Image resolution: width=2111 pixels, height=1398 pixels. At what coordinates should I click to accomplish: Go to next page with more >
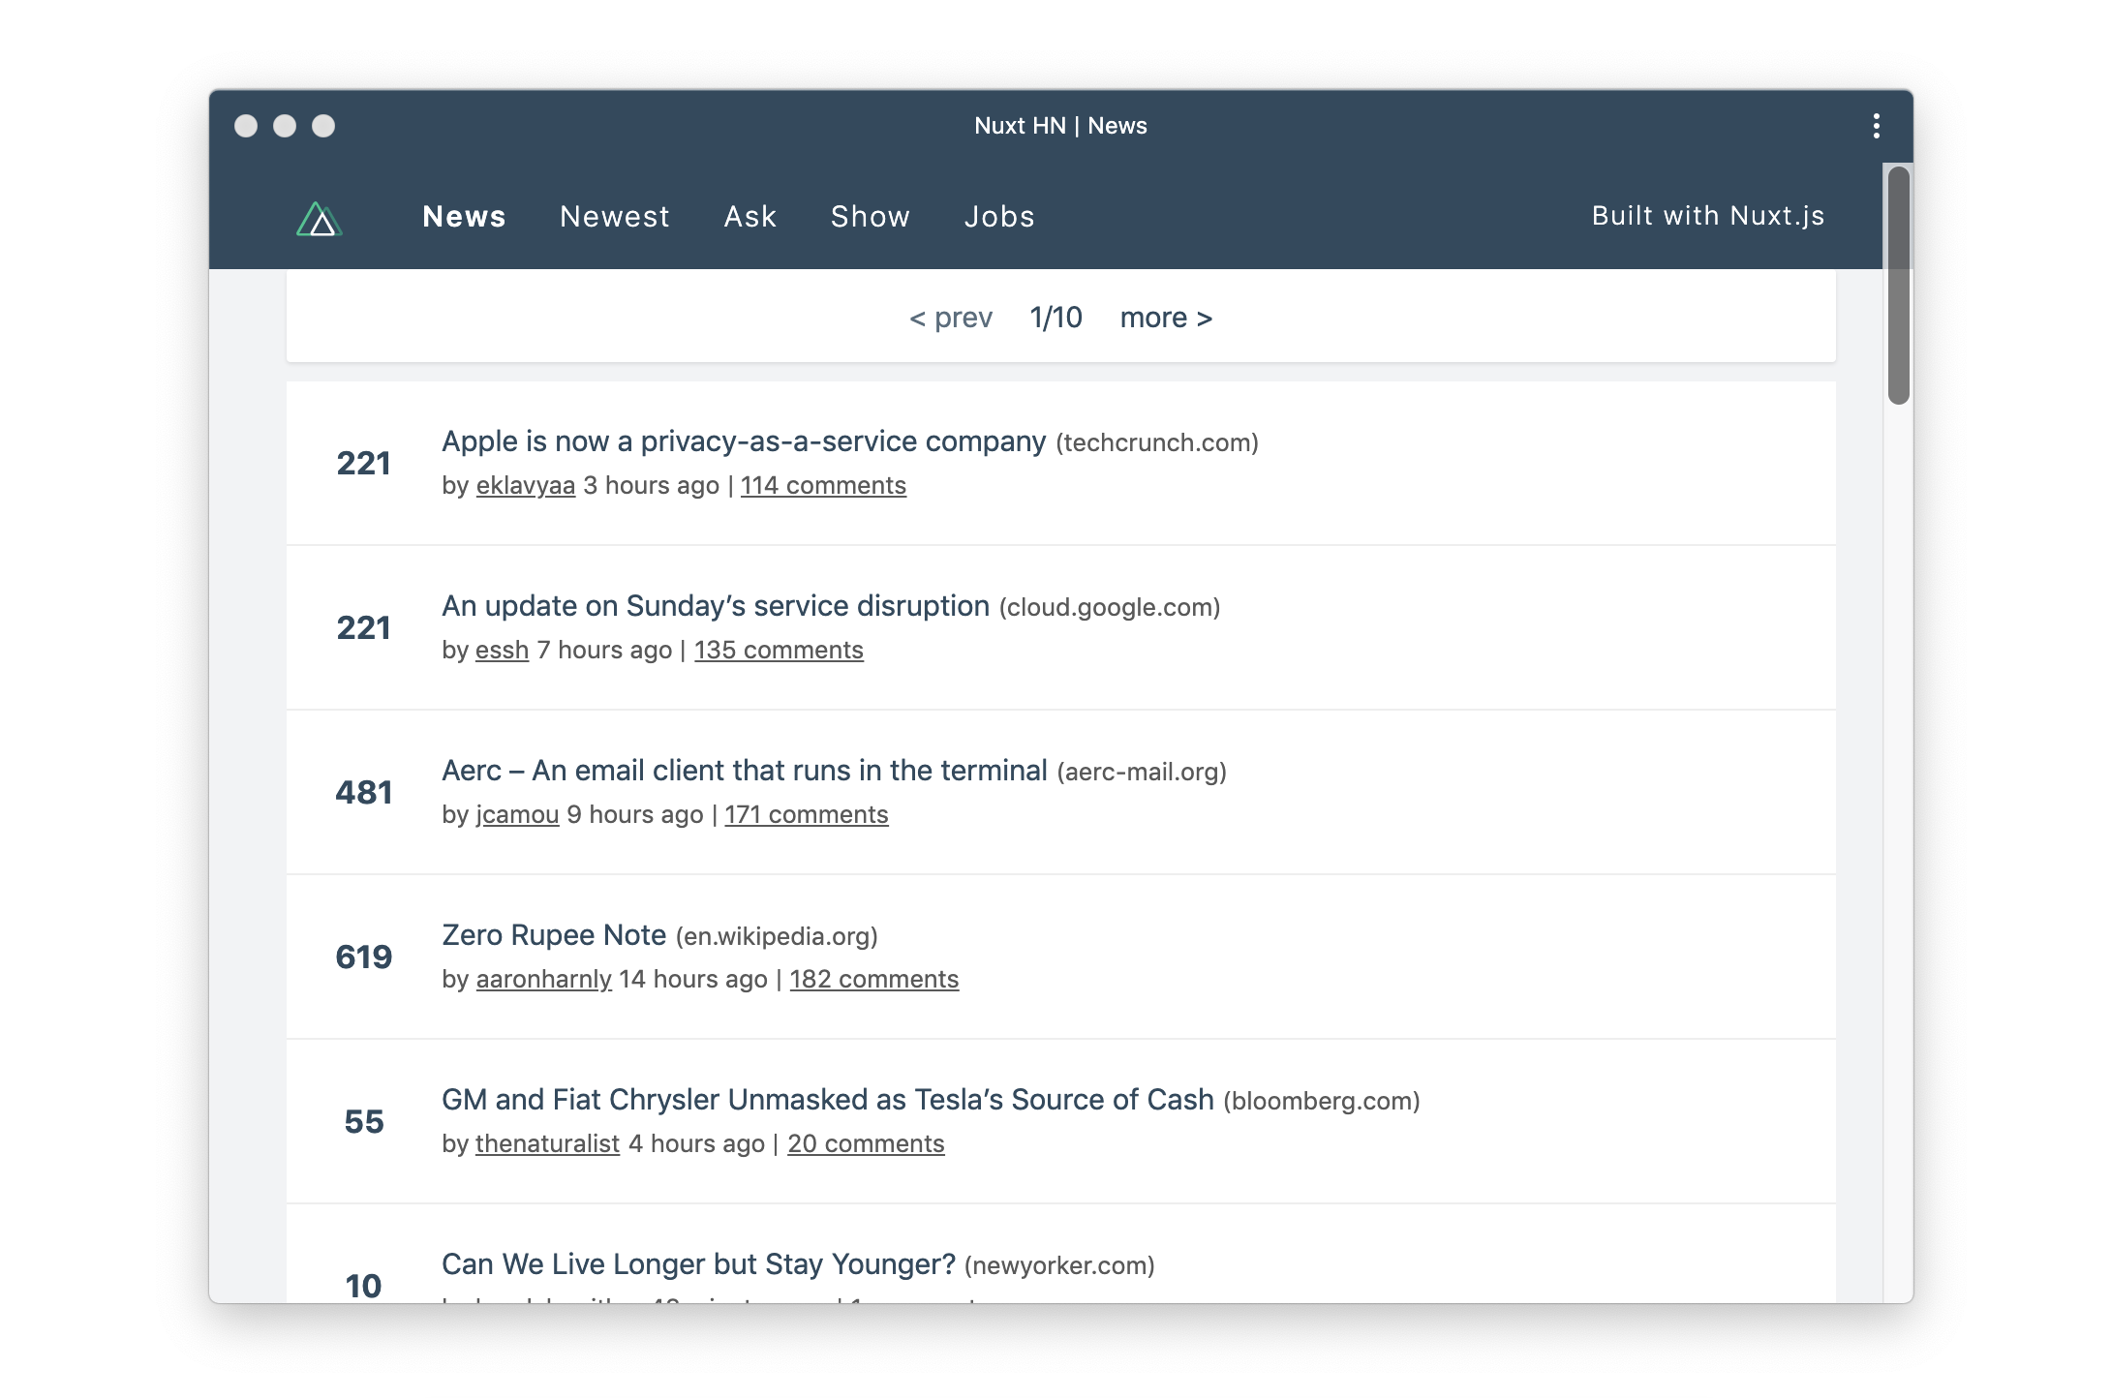(1167, 317)
